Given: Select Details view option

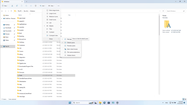Looking at the screenshot, I should click(x=51, y=26).
